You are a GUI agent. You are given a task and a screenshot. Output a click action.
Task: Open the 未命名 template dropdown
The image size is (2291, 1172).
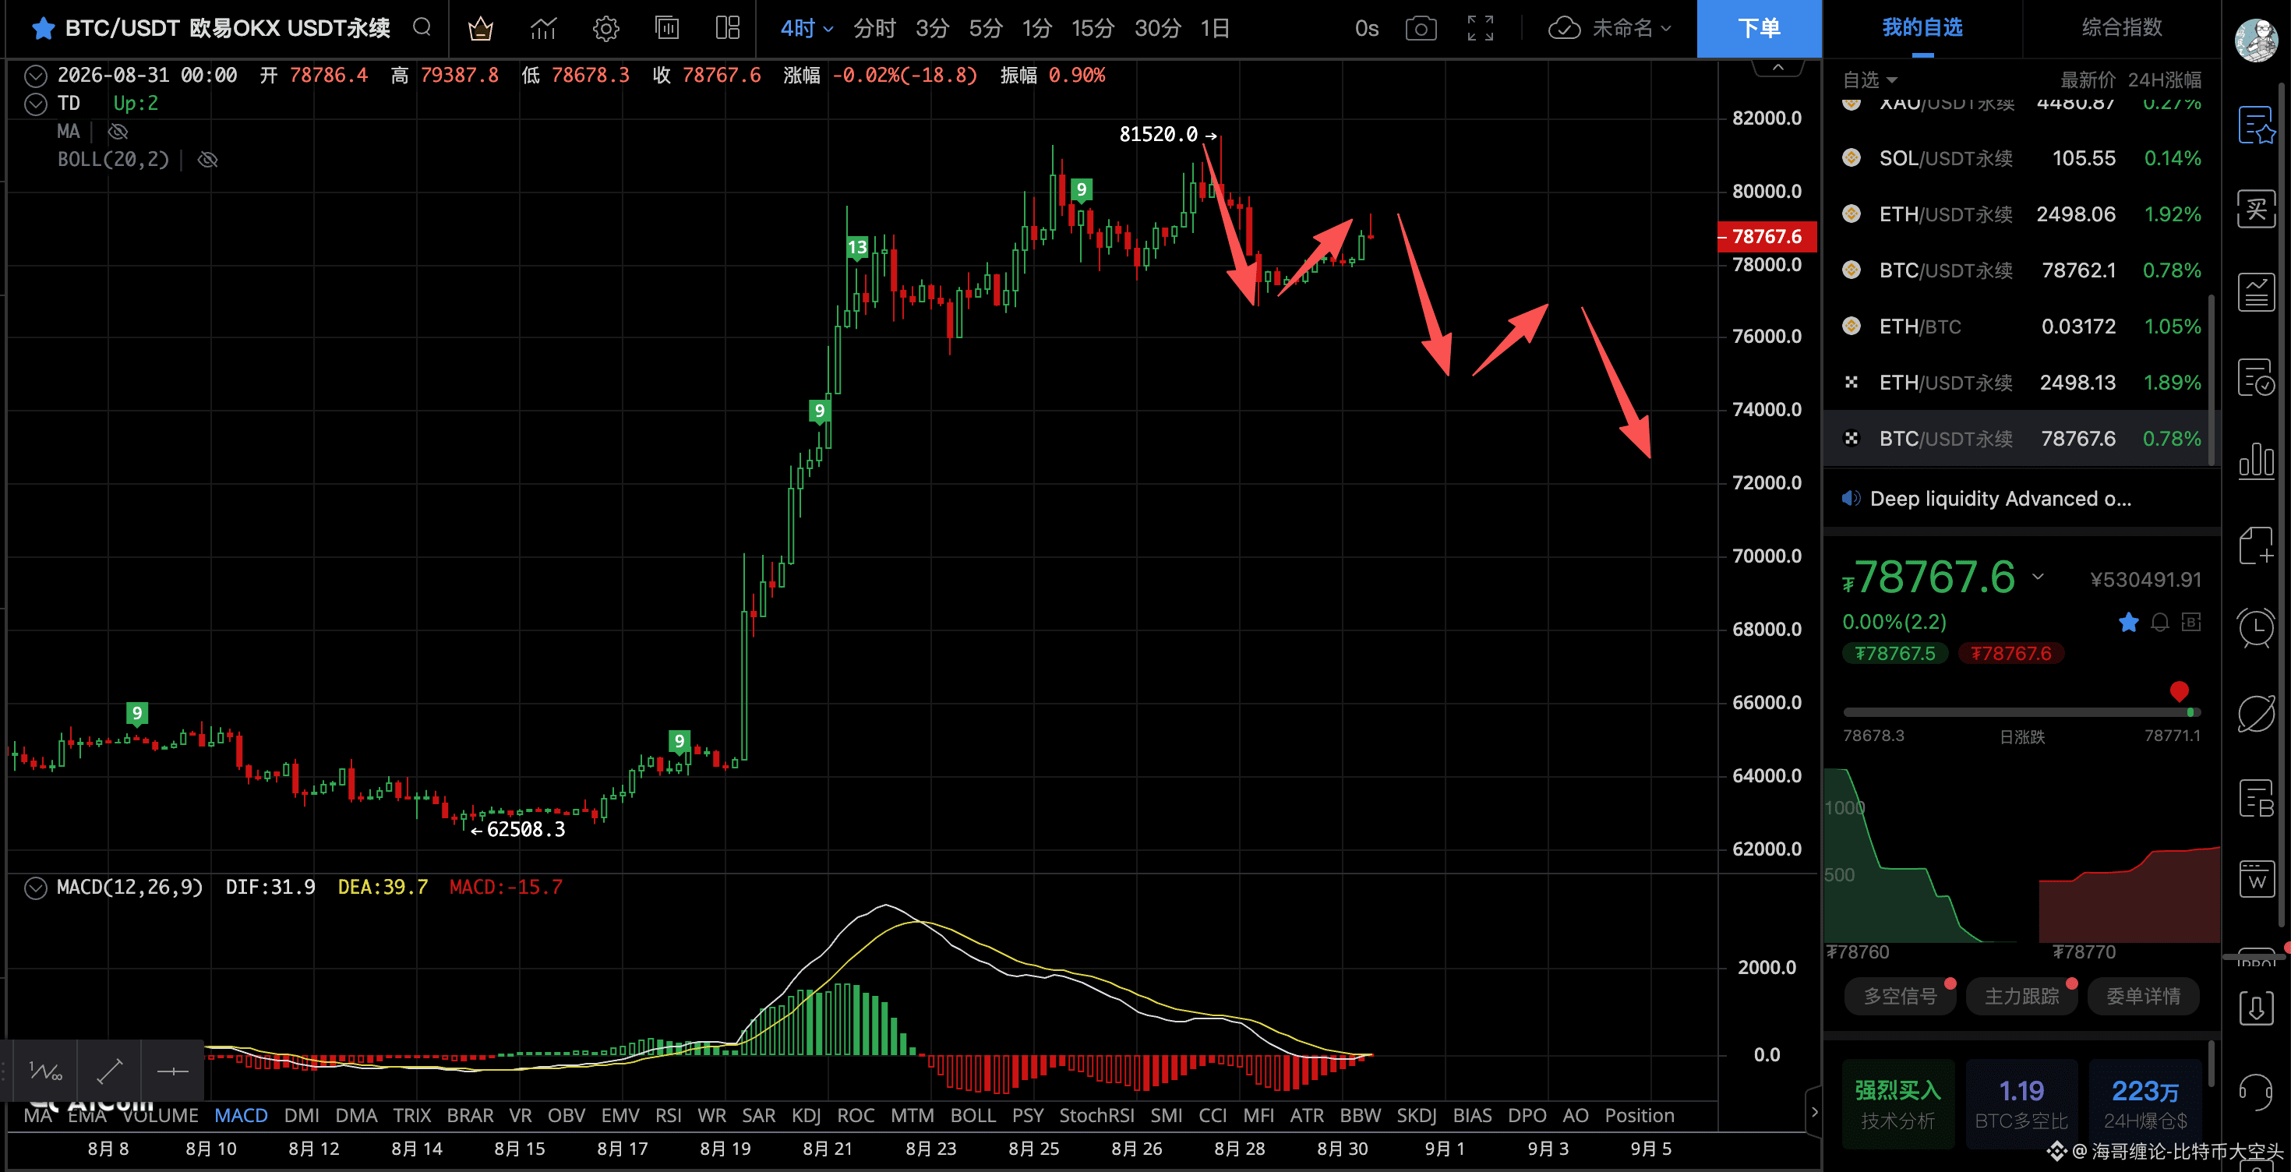tap(1631, 29)
